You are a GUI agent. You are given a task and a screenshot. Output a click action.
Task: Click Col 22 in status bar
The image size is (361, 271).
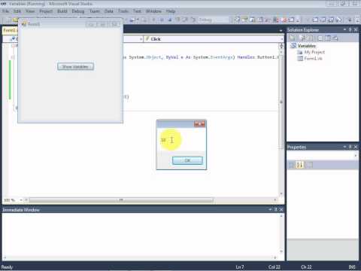point(275,267)
